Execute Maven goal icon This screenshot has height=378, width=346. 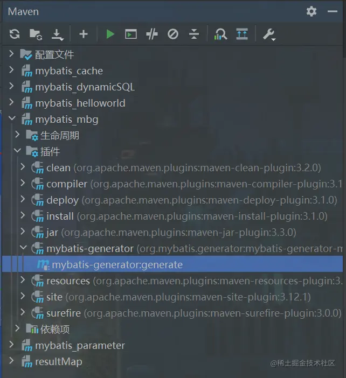(131, 34)
